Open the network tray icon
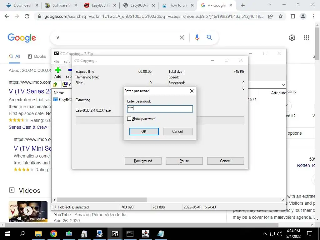Viewport: 320px width, 240px height. 272,234
